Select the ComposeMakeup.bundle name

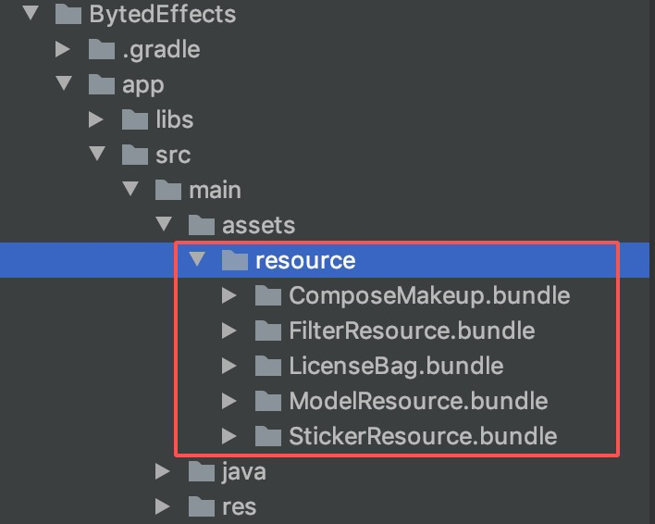click(x=429, y=296)
